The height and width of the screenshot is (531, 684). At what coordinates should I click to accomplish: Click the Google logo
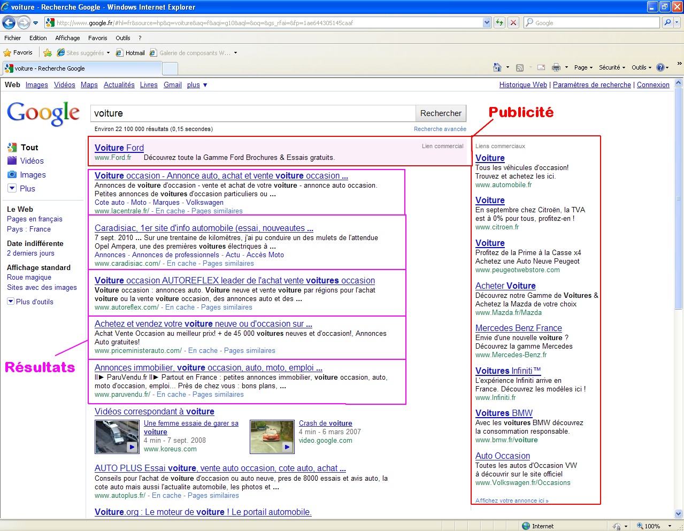pos(43,113)
